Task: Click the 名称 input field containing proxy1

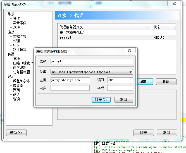Action: 92,61
